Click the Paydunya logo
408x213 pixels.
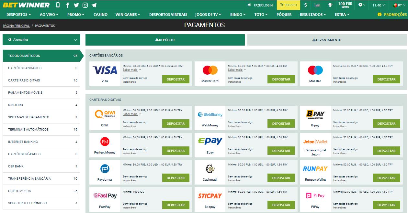(105, 169)
